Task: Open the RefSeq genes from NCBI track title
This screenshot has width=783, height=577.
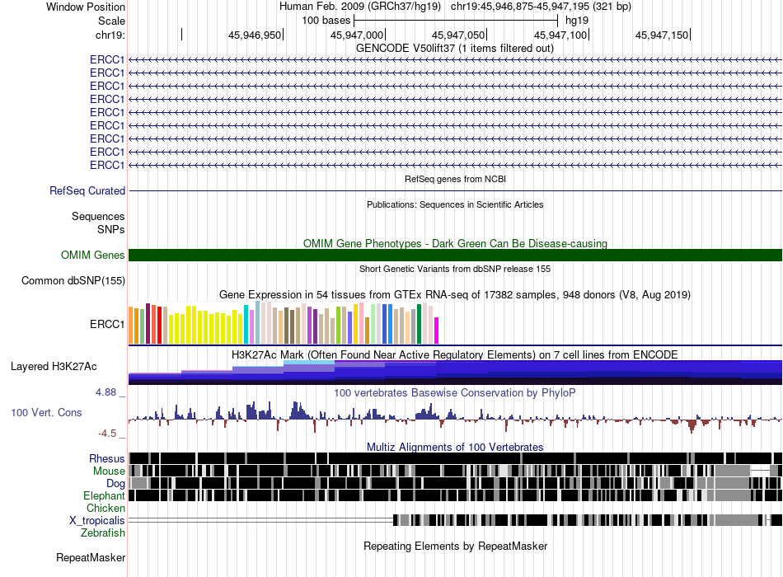Action: pos(455,179)
